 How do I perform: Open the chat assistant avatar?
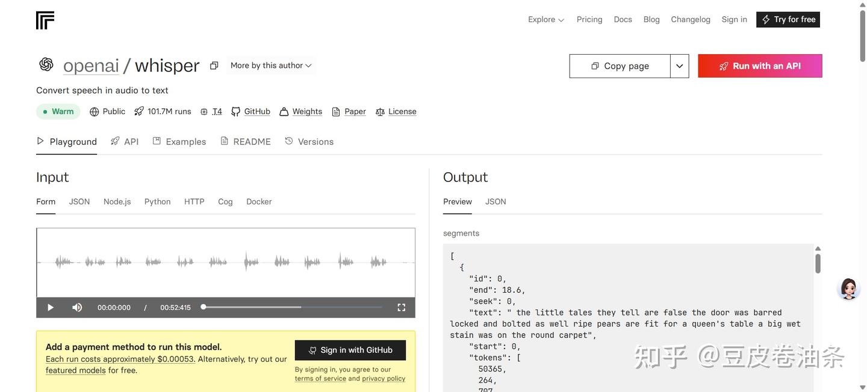click(848, 289)
